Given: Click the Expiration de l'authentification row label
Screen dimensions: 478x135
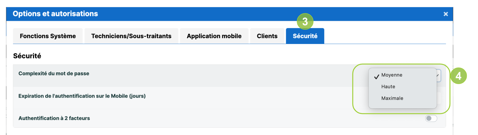Looking at the screenshot, I should tap(82, 96).
